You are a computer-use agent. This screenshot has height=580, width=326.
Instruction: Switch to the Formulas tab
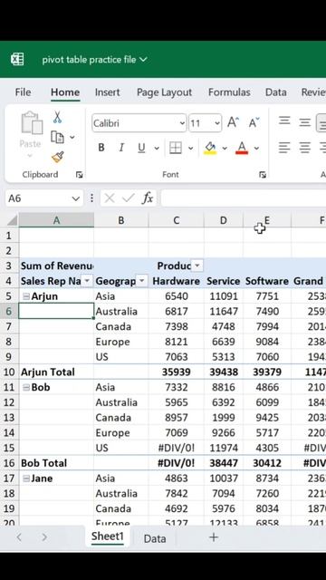[x=229, y=92]
